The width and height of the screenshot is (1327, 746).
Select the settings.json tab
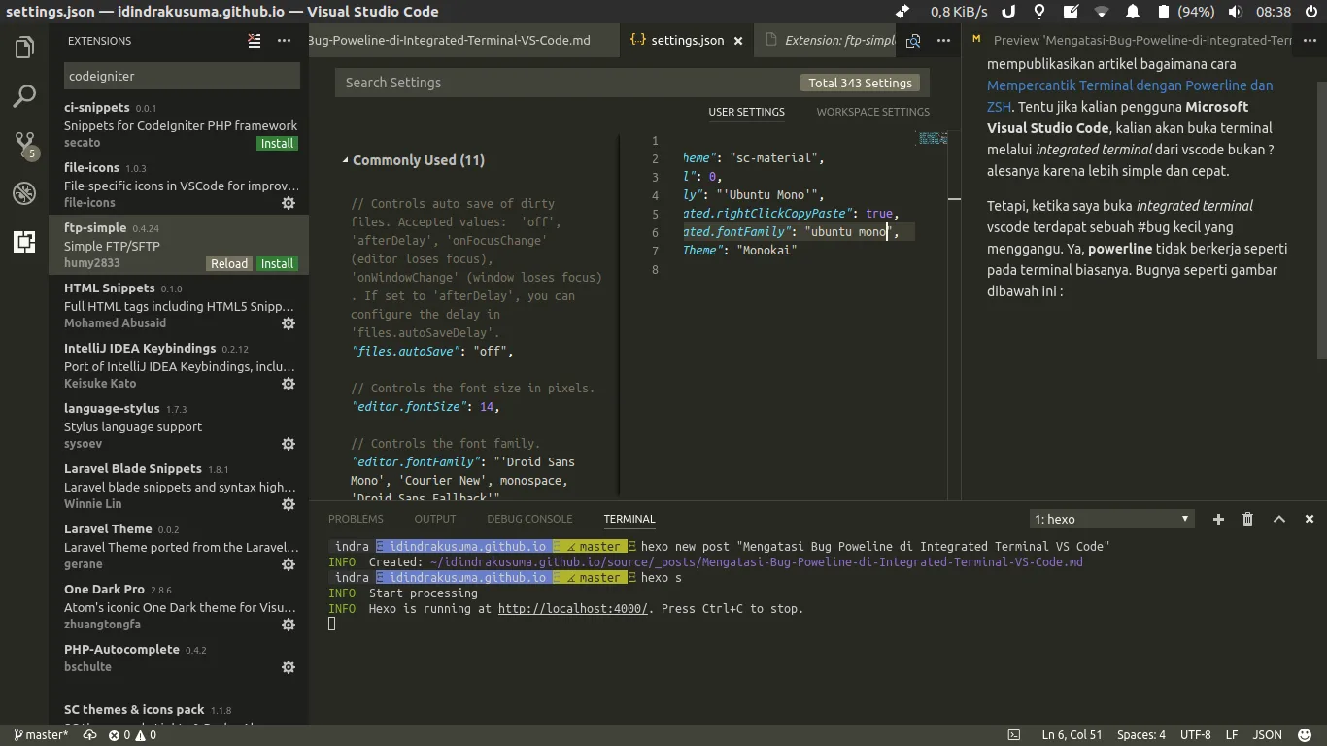tap(686, 41)
